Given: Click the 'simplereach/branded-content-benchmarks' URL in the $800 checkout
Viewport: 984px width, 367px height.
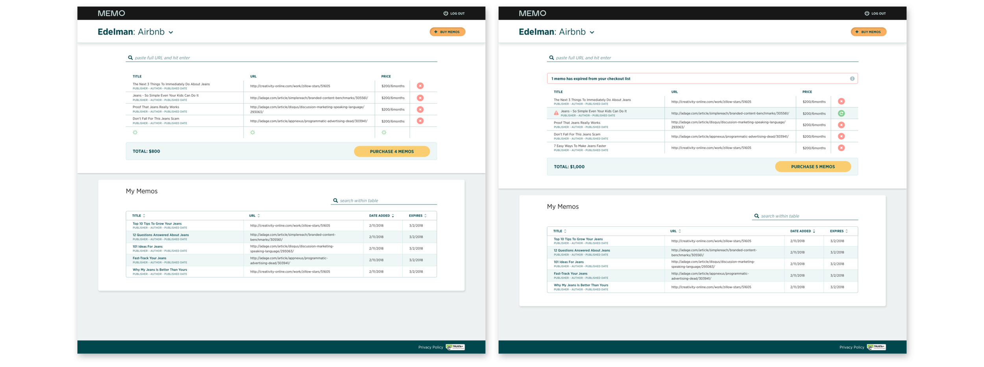Looking at the screenshot, I should coord(309,98).
